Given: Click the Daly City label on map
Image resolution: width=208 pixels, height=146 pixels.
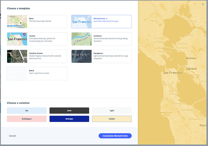Looking at the screenshot, I should coord(167,84).
